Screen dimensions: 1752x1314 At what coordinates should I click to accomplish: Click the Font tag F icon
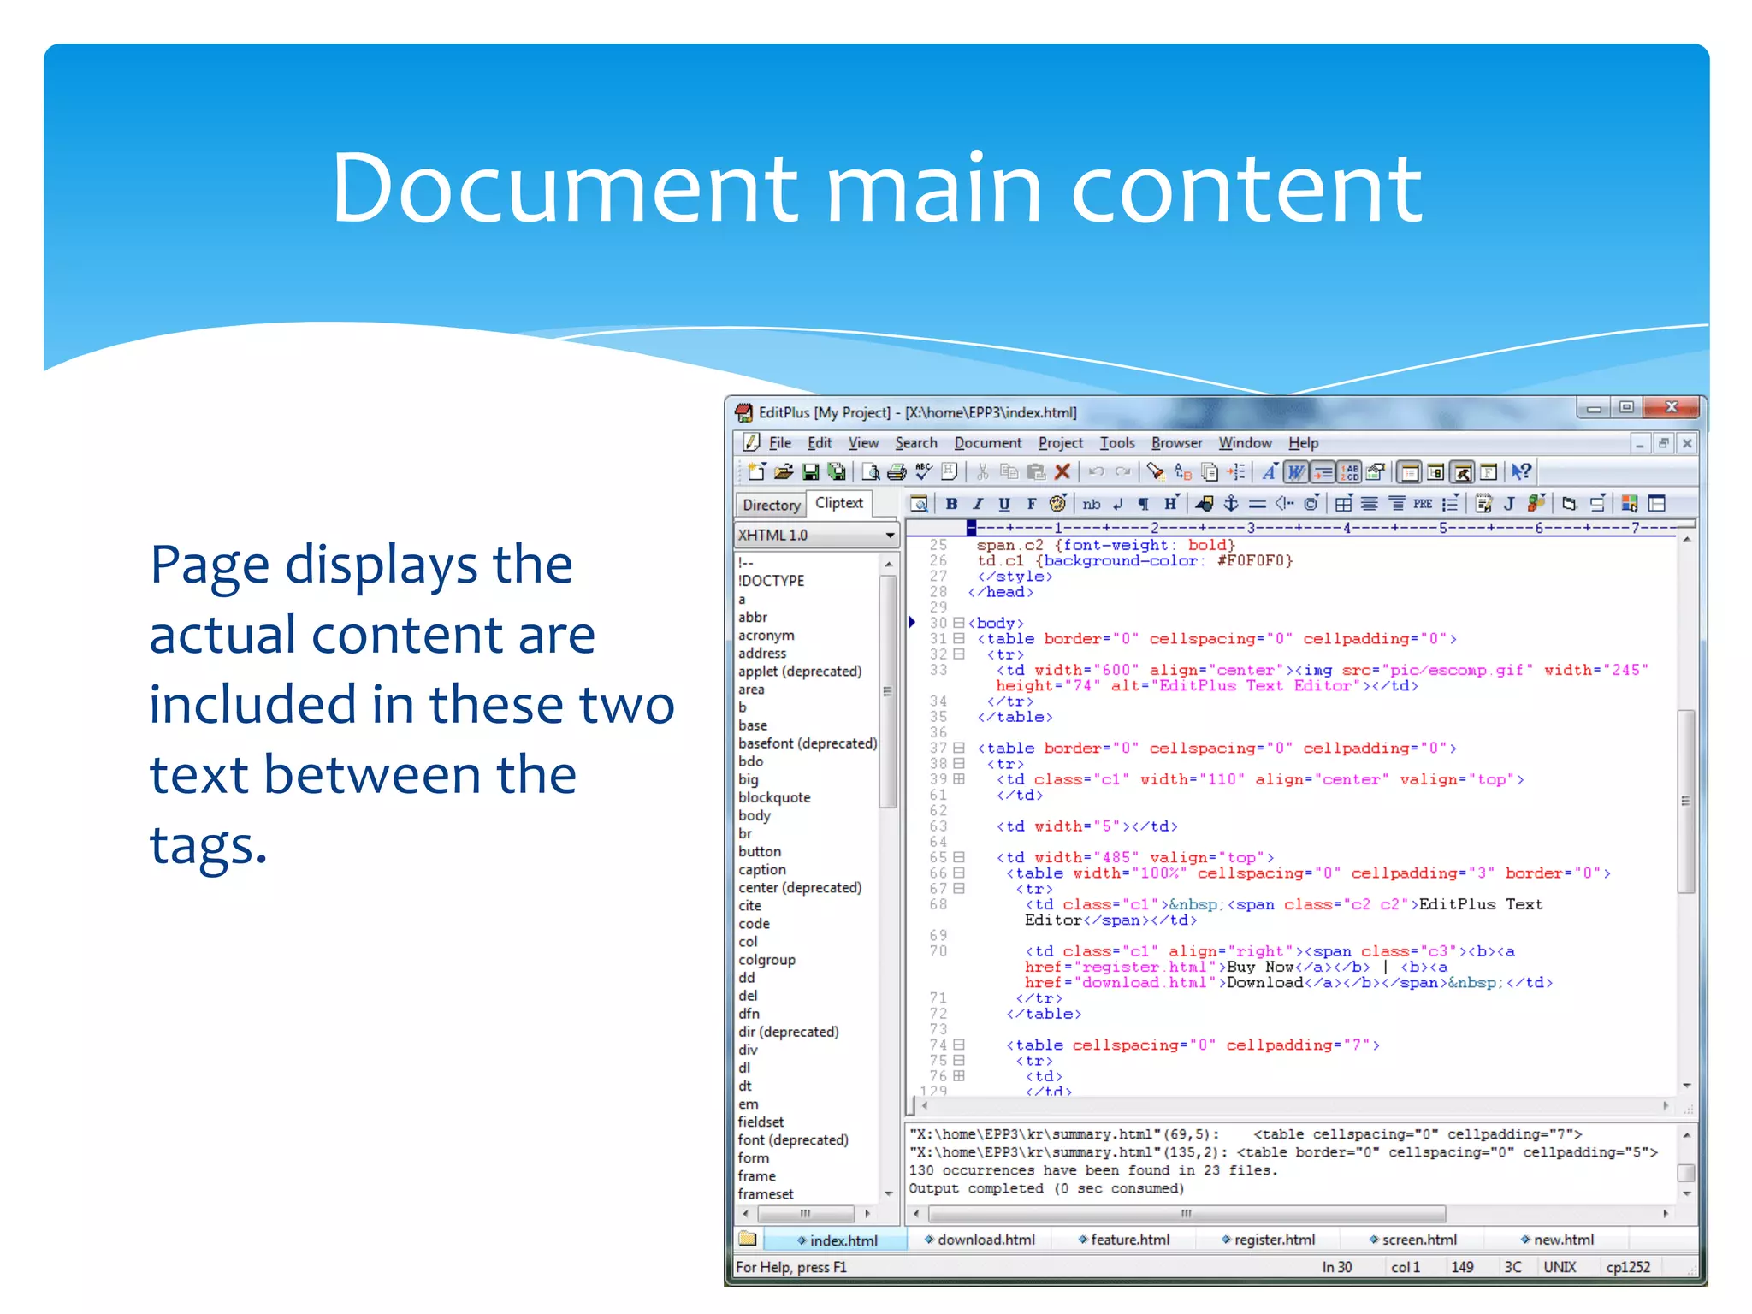pos(1032,504)
